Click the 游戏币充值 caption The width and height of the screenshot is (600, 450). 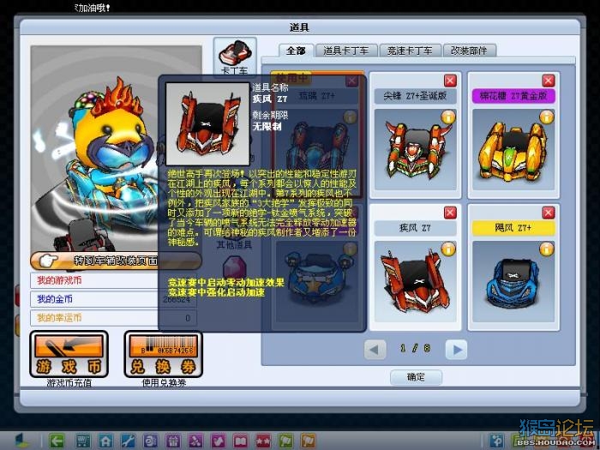[x=69, y=382]
